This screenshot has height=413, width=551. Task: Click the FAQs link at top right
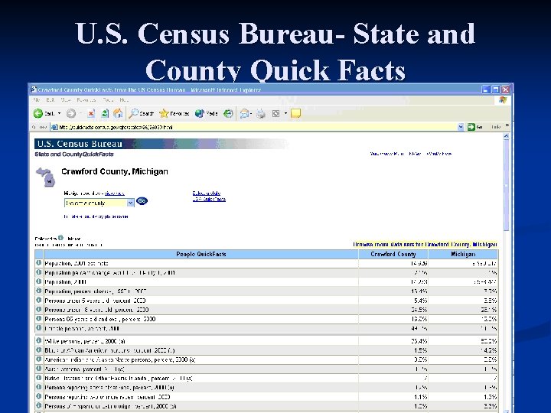(415, 154)
